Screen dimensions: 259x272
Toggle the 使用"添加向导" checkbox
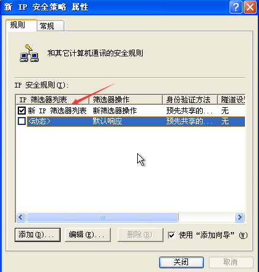tap(171, 235)
